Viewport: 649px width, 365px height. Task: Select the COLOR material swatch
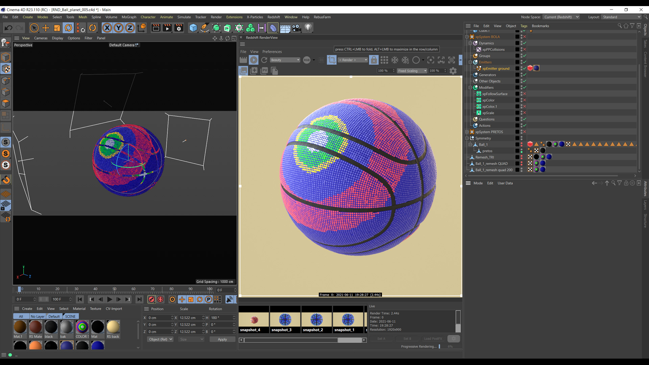82,327
